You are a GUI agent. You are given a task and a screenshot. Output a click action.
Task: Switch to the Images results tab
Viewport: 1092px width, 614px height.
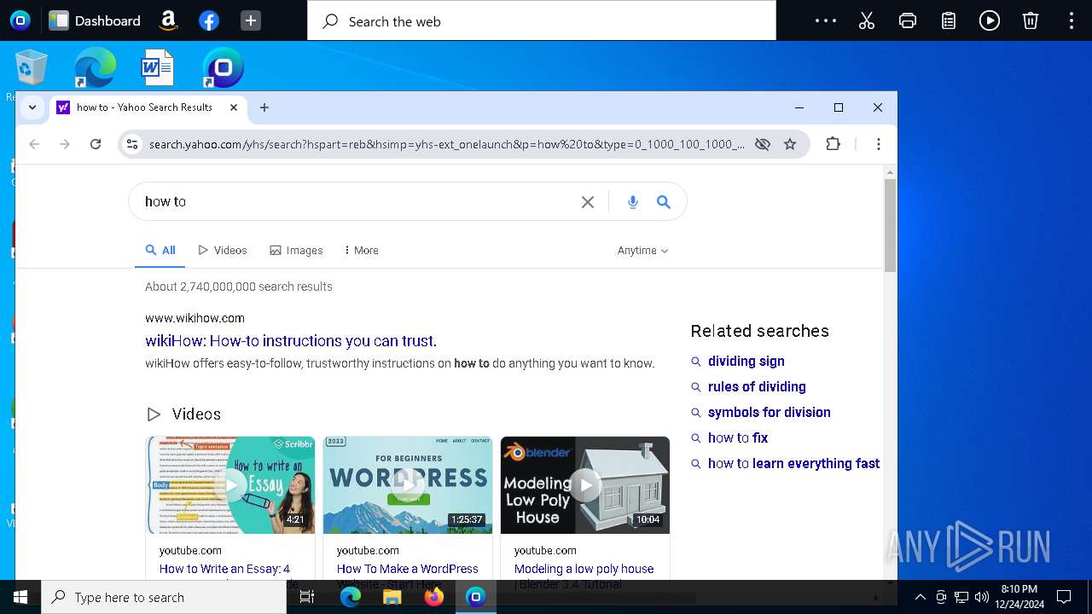click(x=296, y=251)
